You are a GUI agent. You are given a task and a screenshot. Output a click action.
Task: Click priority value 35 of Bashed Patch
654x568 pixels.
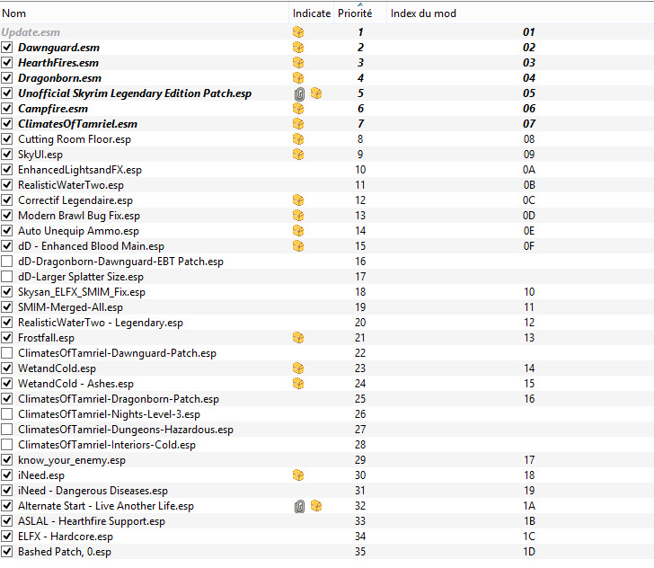point(360,552)
